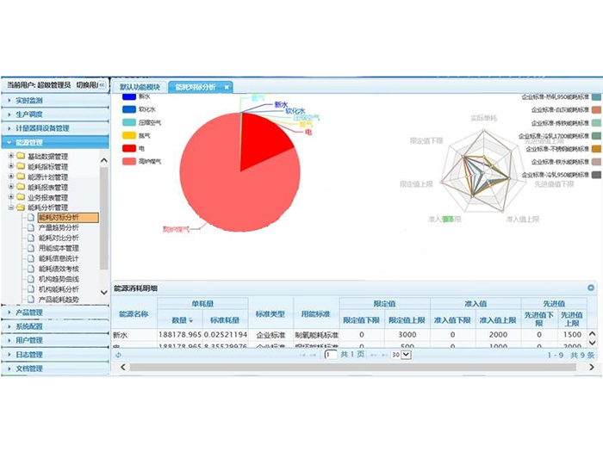Click the 氮气 yellow legend swatch
Viewport: 603px width, 452px height.
point(129,135)
